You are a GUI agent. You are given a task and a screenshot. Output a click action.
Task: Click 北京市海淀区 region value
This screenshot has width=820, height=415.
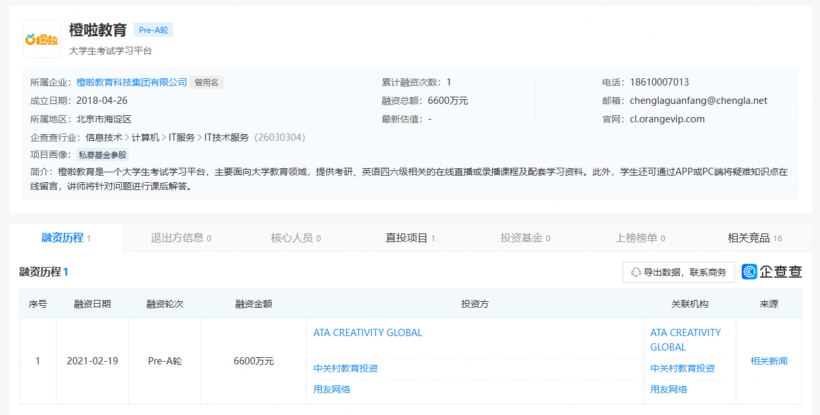[104, 119]
